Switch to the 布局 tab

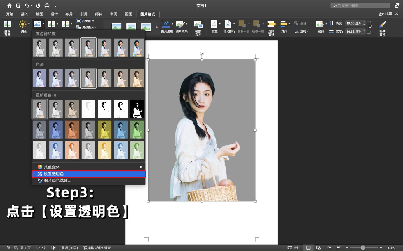pos(69,14)
